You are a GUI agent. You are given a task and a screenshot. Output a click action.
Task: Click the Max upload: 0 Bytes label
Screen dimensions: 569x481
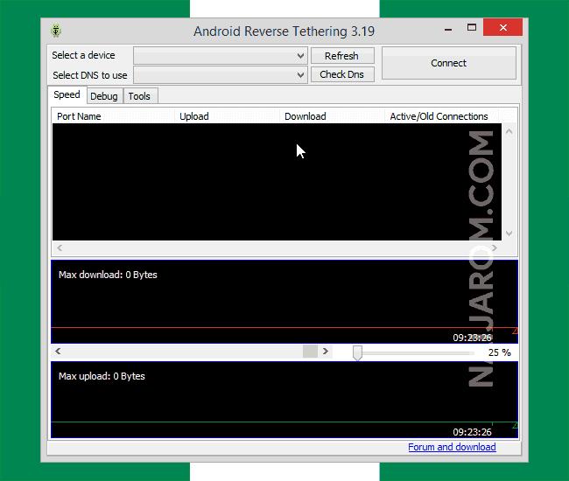(102, 376)
